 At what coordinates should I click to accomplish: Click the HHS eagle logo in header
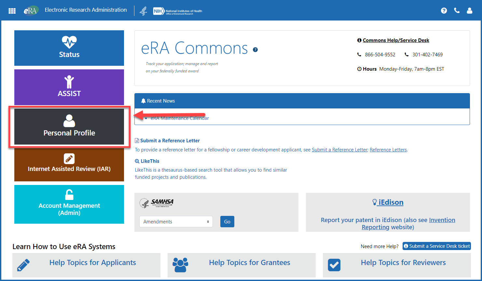click(144, 11)
